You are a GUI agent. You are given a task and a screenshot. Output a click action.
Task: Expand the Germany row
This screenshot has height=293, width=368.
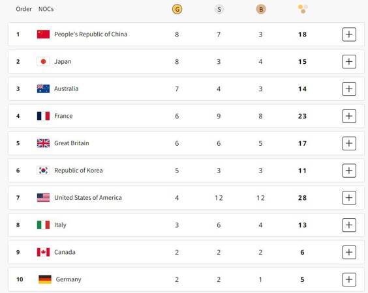tap(349, 279)
